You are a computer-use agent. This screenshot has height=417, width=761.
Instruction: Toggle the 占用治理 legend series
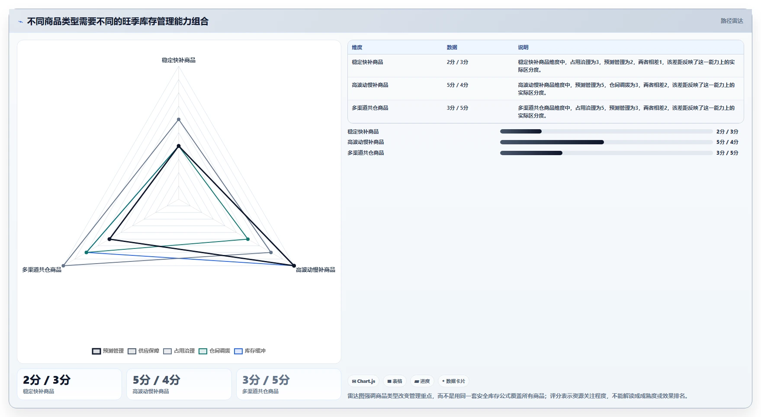(179, 351)
